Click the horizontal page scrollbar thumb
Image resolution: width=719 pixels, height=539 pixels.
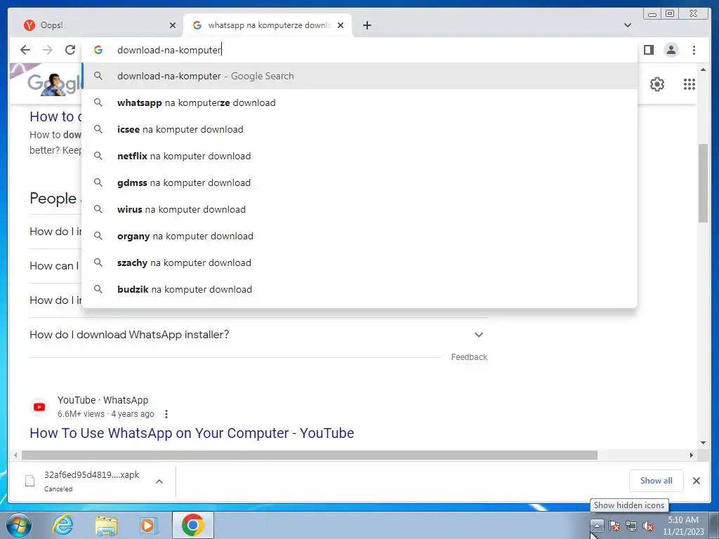310,455
